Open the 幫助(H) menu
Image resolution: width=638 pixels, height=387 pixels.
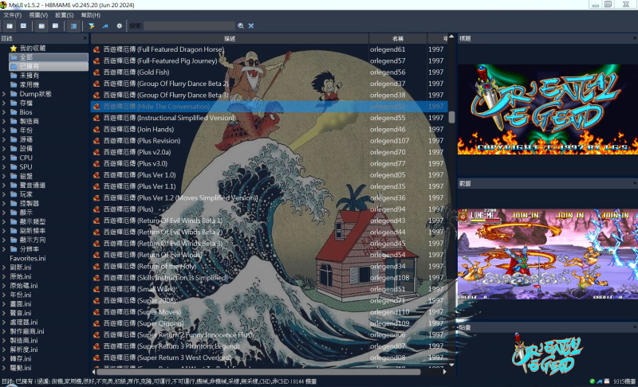(91, 15)
